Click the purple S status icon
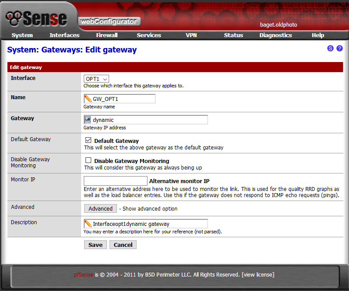 (330, 48)
